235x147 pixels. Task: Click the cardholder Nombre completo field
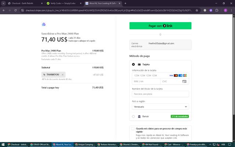tap(160, 94)
